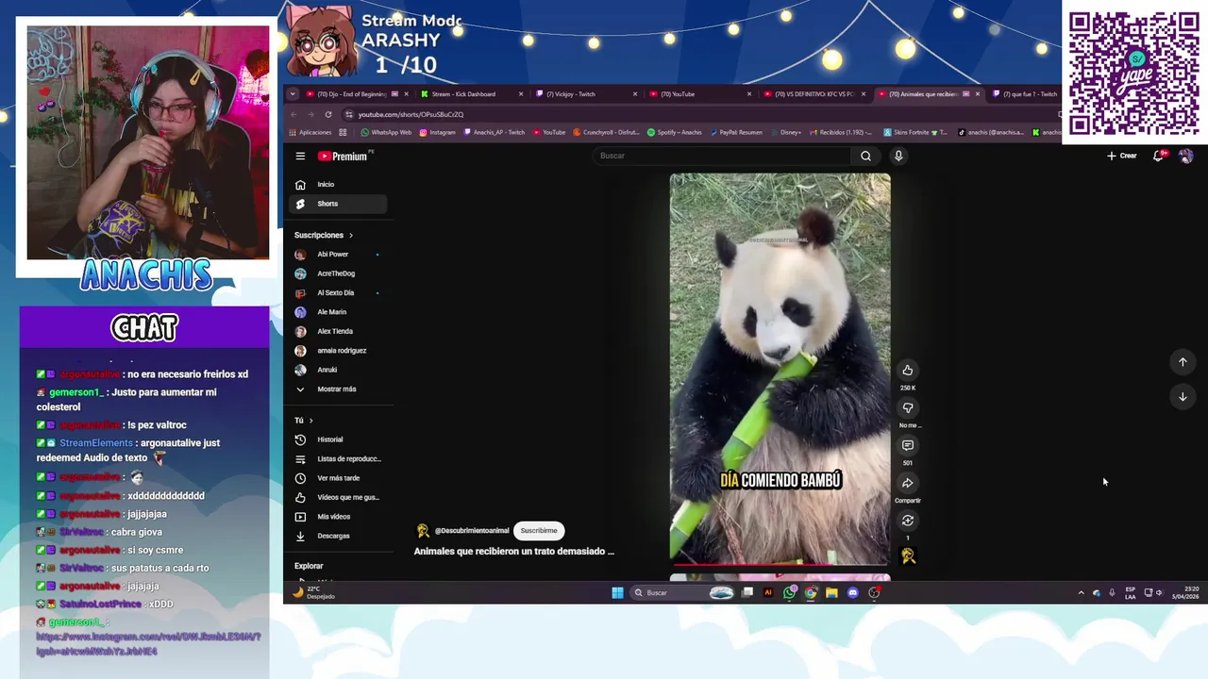Open Disney+ bookmark
The image size is (1208, 679).
click(x=785, y=133)
